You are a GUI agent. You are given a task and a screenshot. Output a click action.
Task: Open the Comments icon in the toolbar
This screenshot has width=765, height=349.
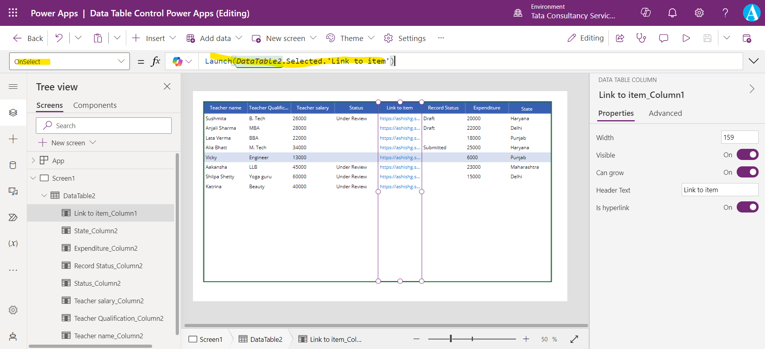(663, 38)
